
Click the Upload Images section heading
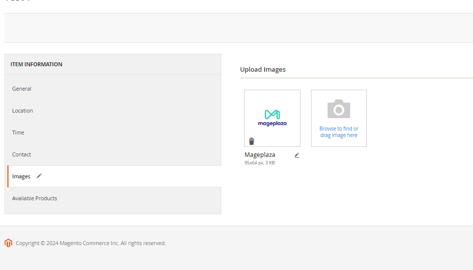click(263, 70)
